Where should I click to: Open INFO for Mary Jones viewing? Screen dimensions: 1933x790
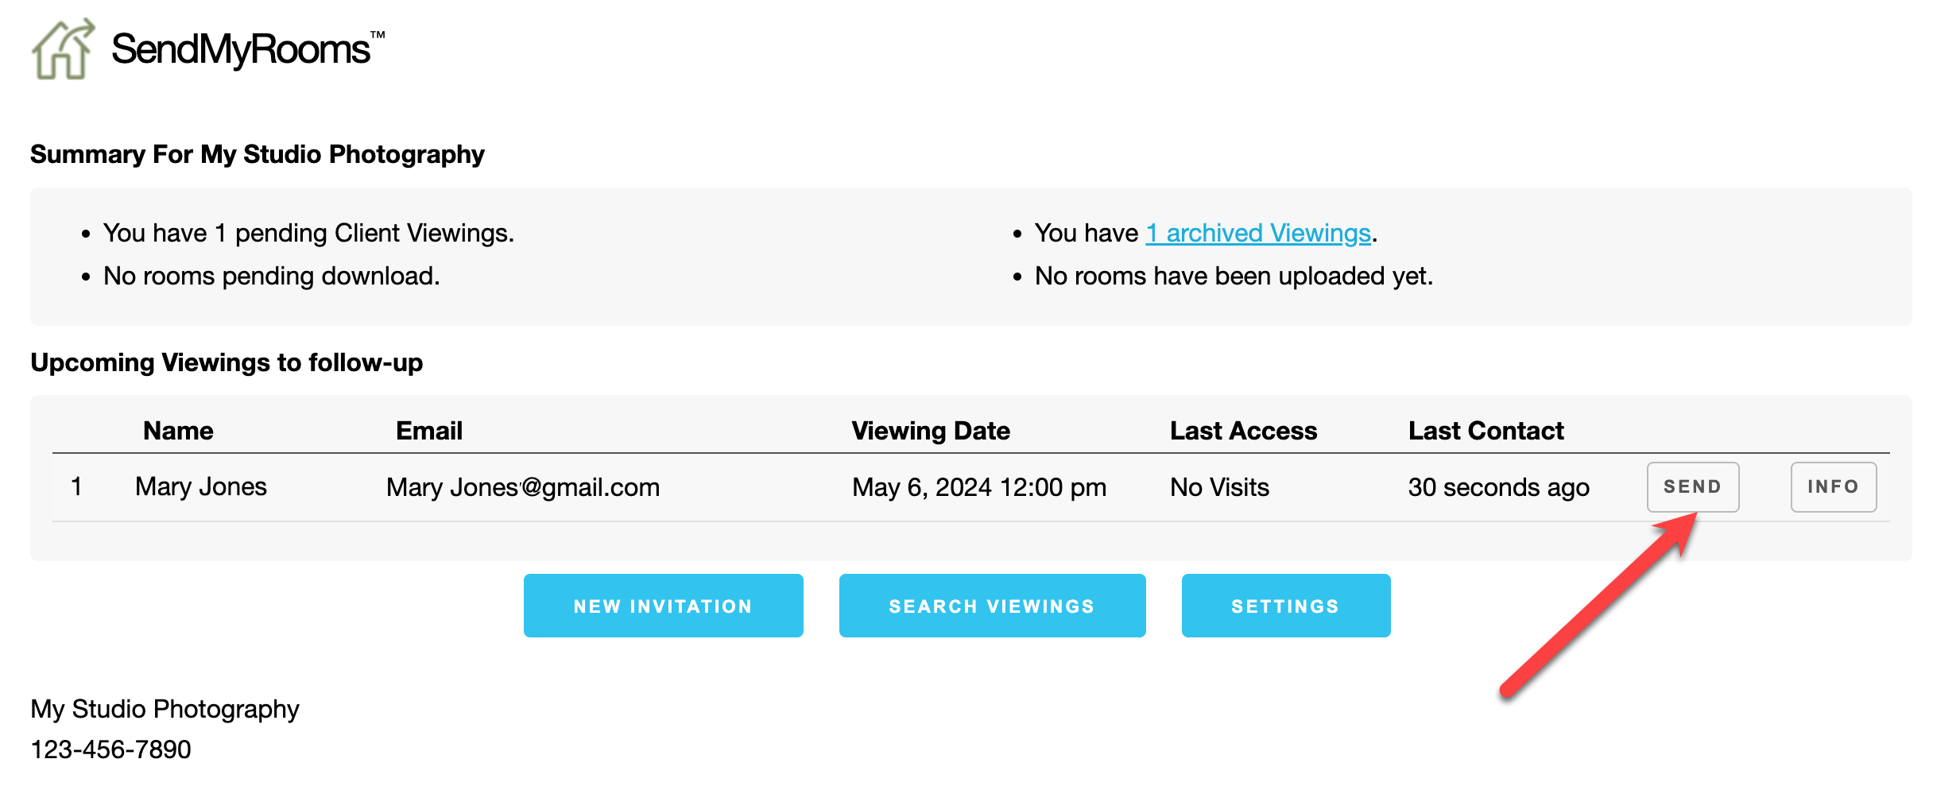pos(1833,486)
